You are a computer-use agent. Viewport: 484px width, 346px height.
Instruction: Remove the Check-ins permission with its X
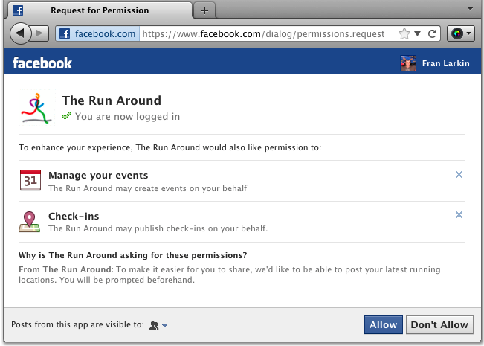click(459, 215)
